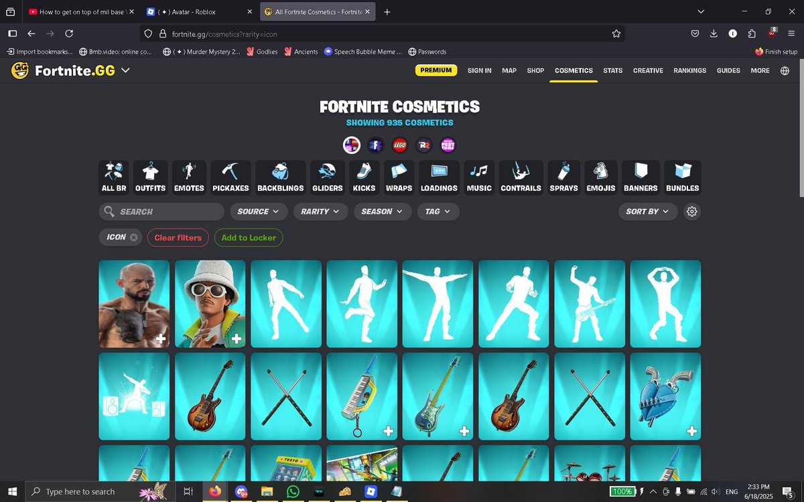Open Firefox downloads panel icon
Image resolution: width=804 pixels, height=502 pixels.
(x=714, y=33)
